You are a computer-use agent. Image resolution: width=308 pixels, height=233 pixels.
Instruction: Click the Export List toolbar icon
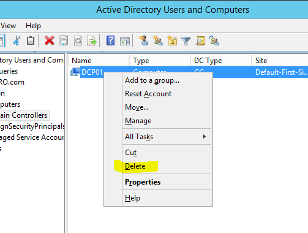[x=92, y=40]
